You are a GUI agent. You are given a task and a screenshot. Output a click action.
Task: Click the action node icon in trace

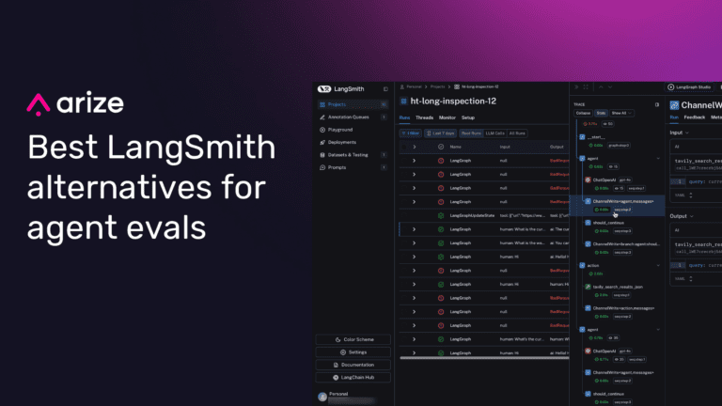(x=582, y=266)
